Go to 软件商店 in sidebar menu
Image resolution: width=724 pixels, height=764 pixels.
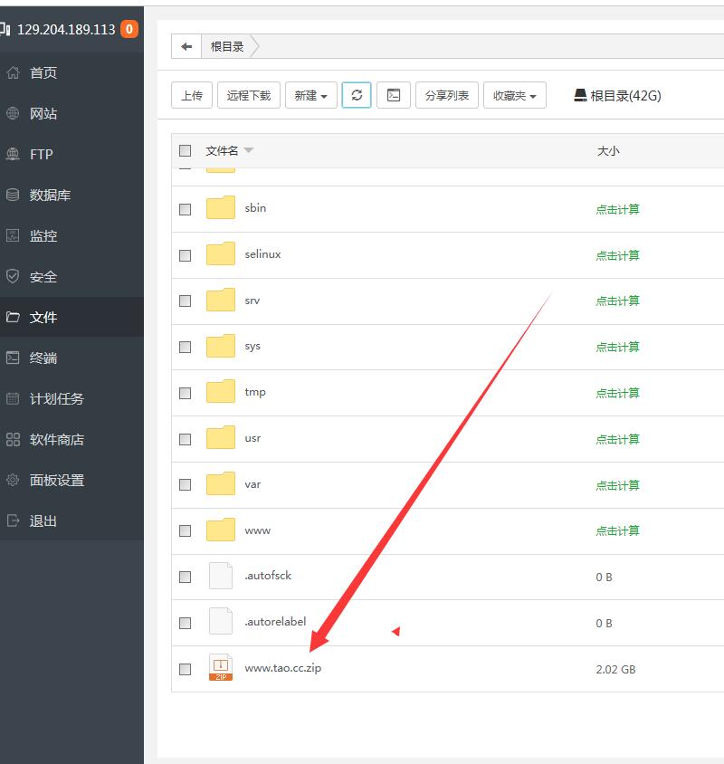point(56,439)
